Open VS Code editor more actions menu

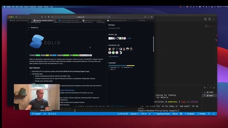click(213, 19)
